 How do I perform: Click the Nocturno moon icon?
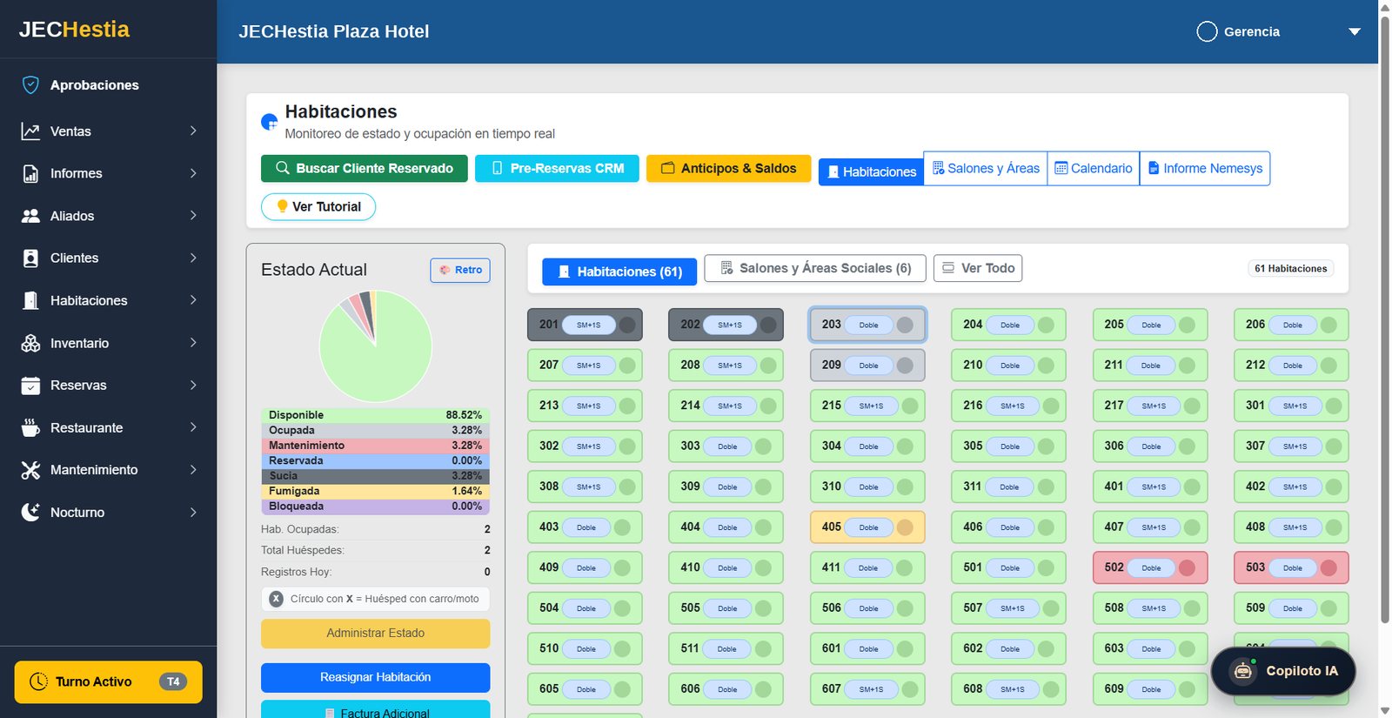coord(30,512)
